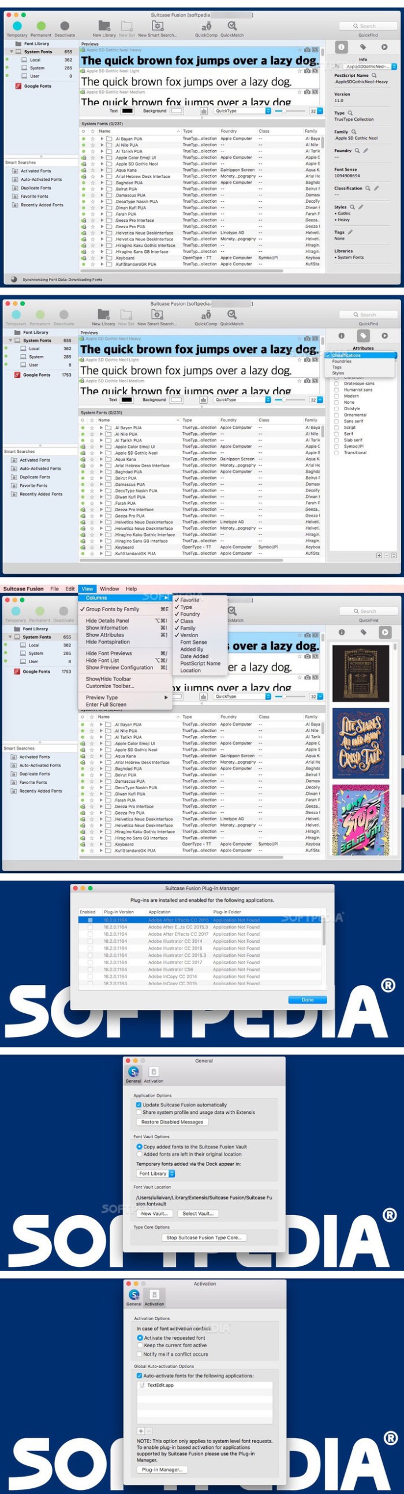The image size is (404, 1494).
Task: Click the New Vault... button
Action: pyautogui.click(x=154, y=1213)
